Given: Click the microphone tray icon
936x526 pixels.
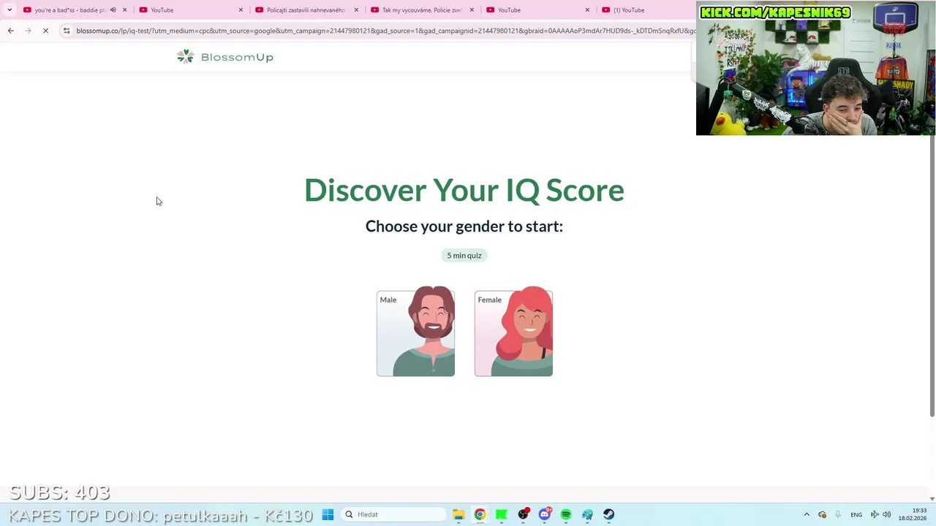Looking at the screenshot, I should click(838, 514).
